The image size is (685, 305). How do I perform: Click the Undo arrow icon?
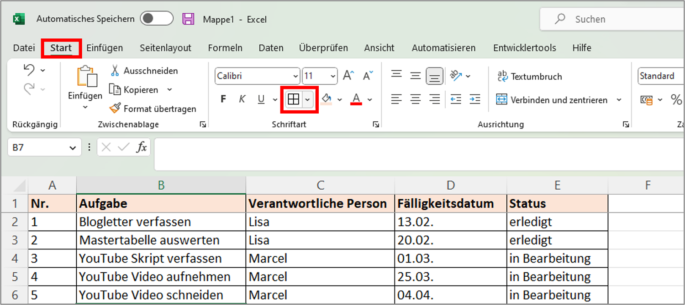coord(29,70)
